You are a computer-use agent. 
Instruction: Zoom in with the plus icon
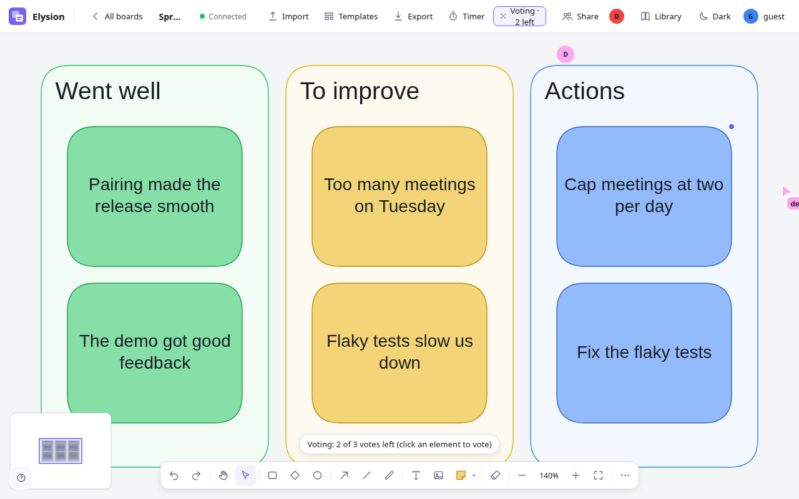point(576,475)
